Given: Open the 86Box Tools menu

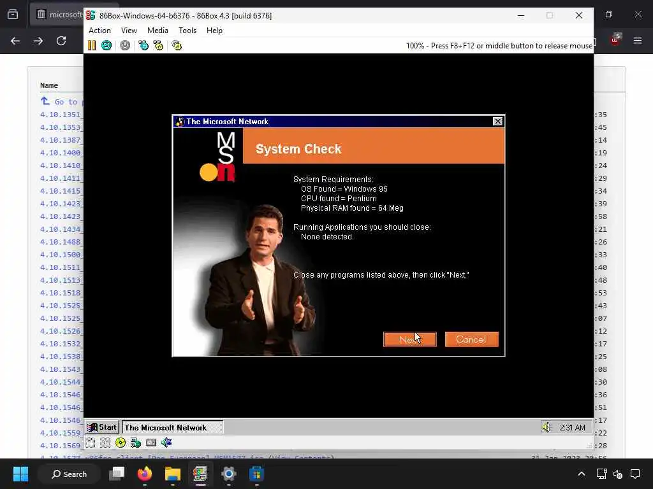Looking at the screenshot, I should pos(187,31).
